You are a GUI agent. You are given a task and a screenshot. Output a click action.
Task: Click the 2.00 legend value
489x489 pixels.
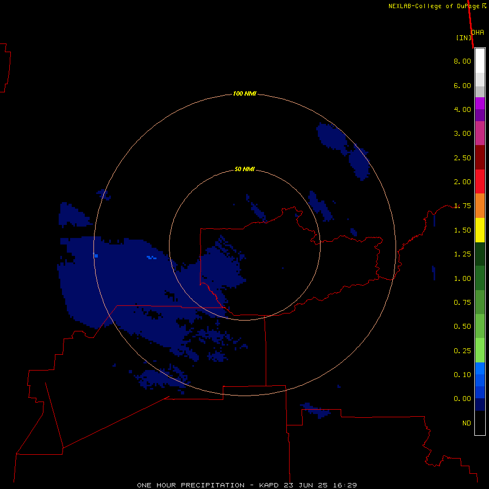pos(462,182)
